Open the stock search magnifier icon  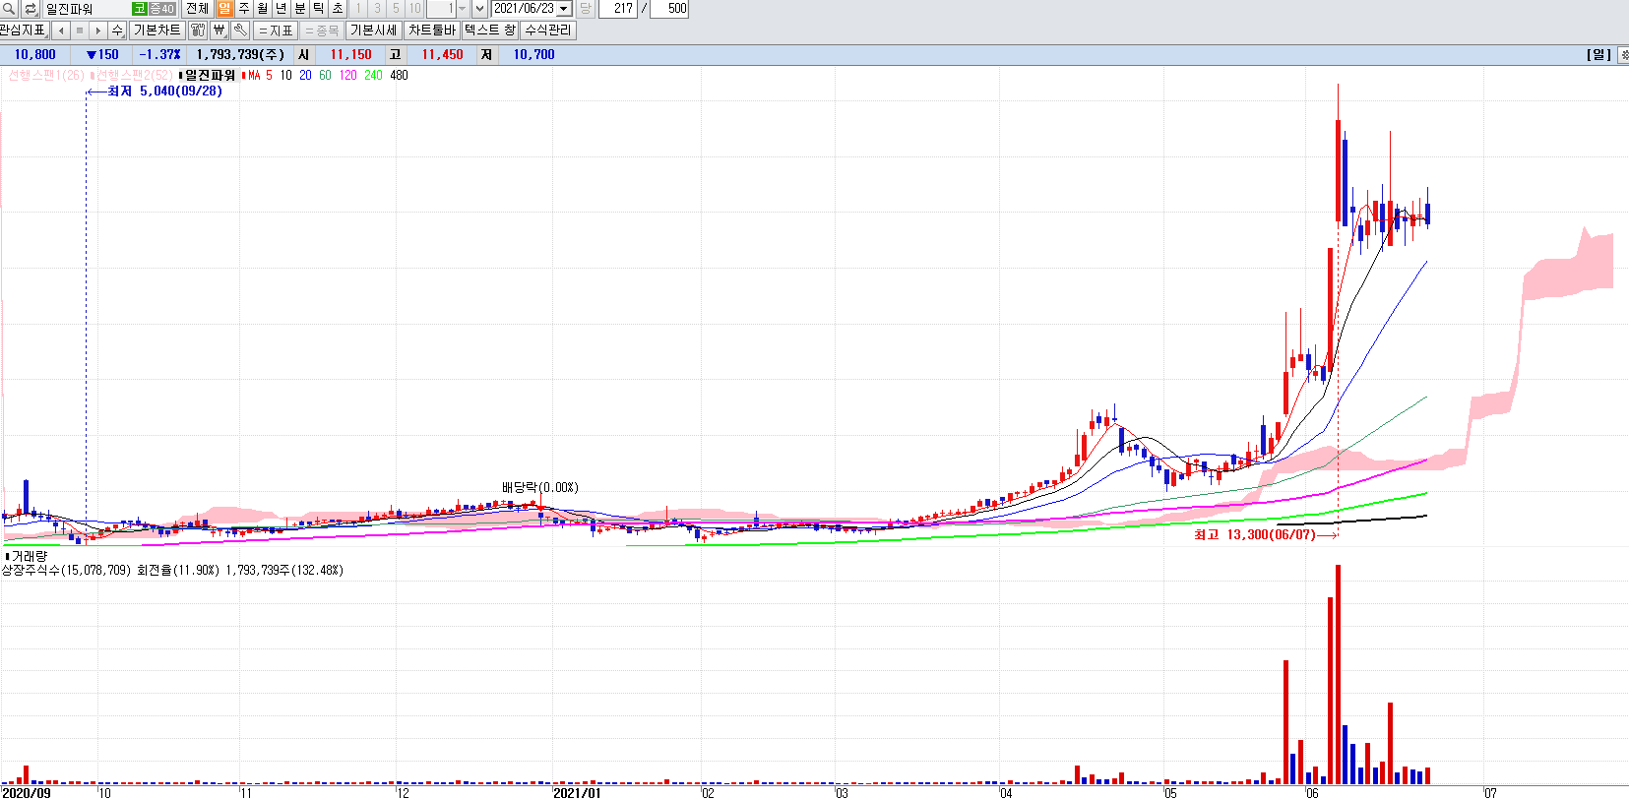point(9,9)
